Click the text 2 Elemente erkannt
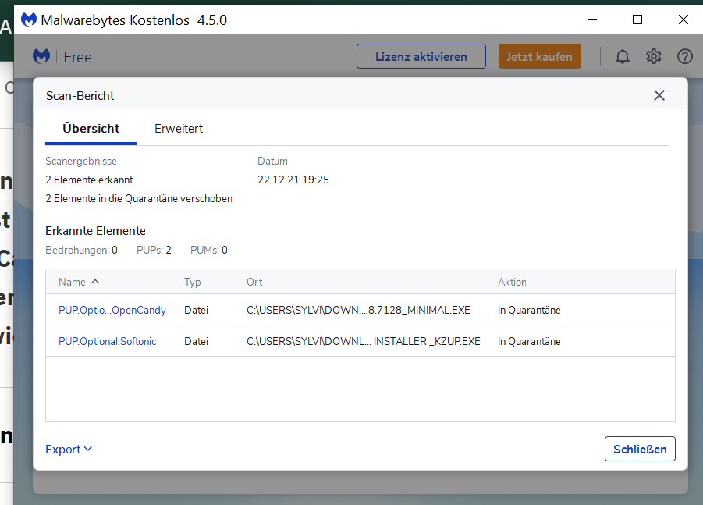 pyautogui.click(x=89, y=180)
